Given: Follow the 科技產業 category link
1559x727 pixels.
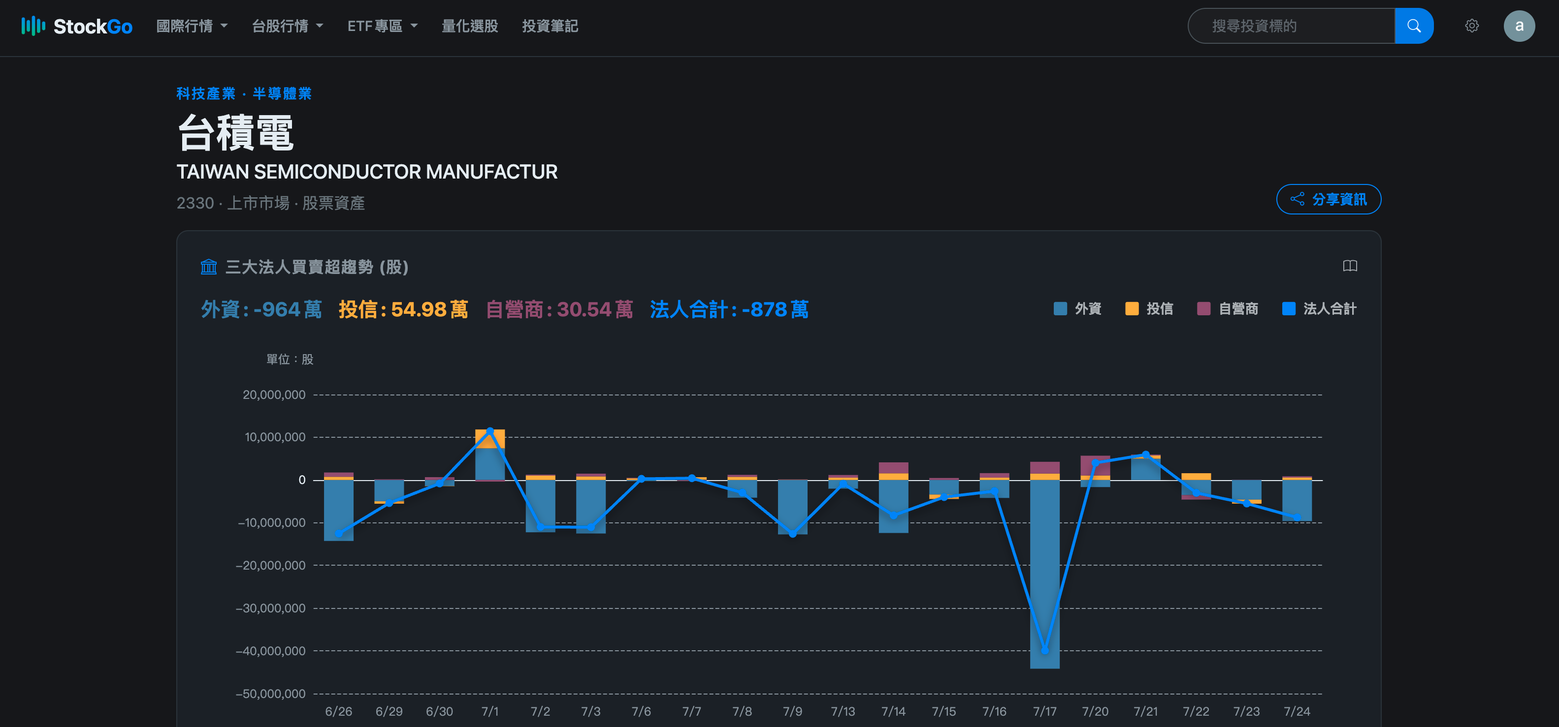Looking at the screenshot, I should click(x=206, y=93).
